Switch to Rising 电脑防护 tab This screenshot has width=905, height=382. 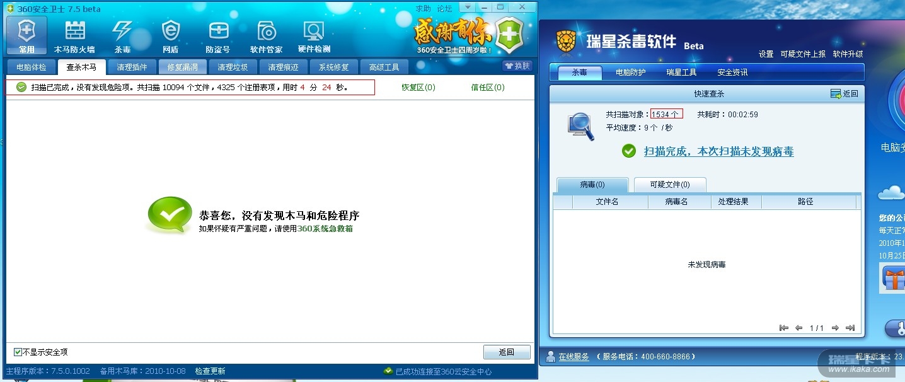tap(631, 72)
